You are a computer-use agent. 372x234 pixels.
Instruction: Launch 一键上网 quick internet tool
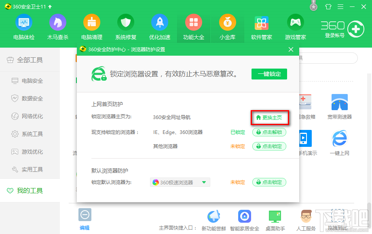[x=339, y=142]
